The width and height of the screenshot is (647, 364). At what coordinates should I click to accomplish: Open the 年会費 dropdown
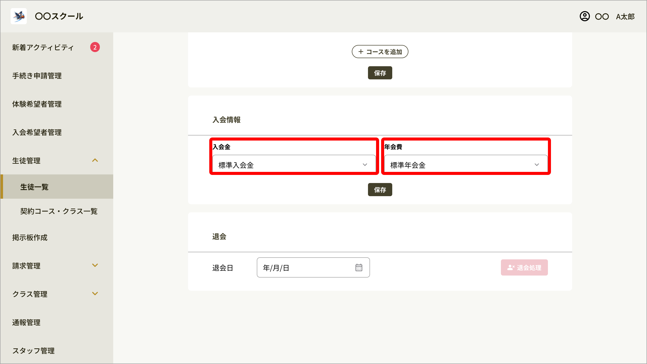click(x=466, y=165)
